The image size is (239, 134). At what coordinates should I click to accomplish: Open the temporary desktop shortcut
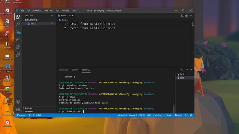tap(7, 45)
